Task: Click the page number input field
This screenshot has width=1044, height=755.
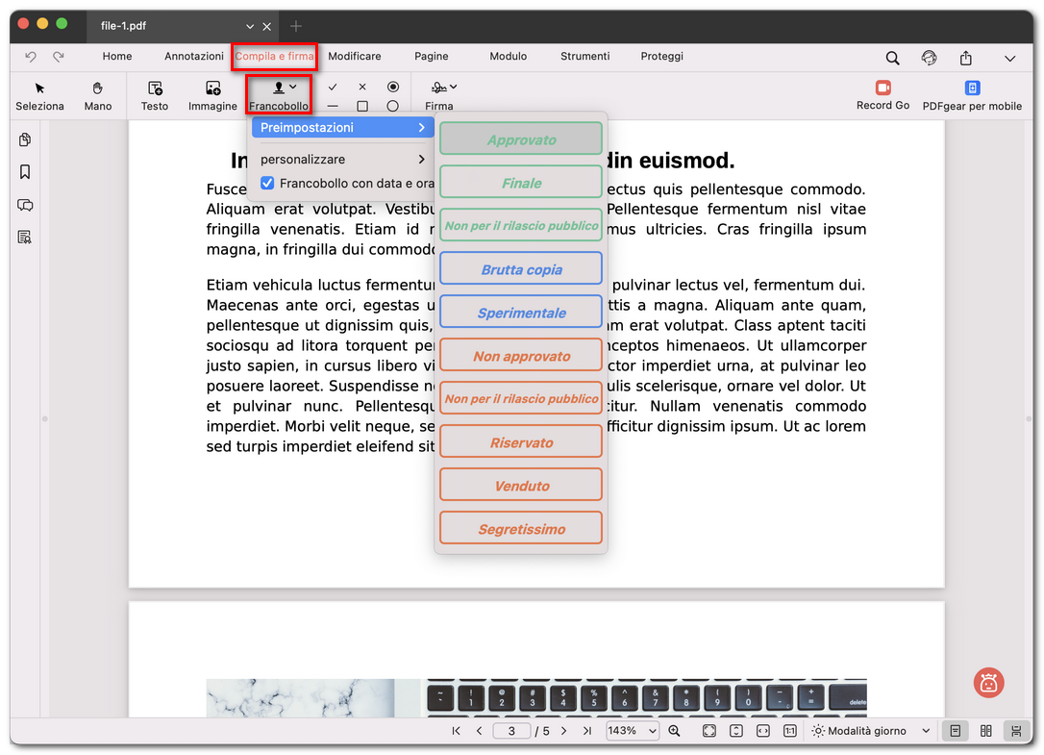Action: (x=511, y=731)
